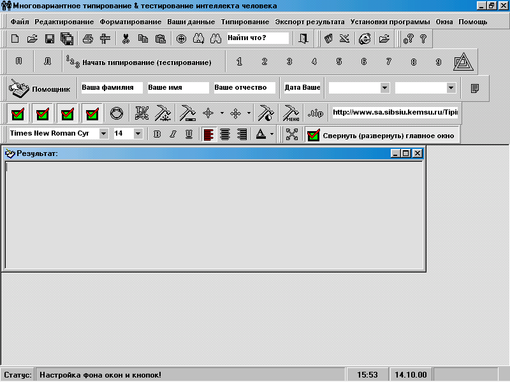Create a new document via blank page icon
This screenshot has height=382, width=510.
tap(15, 39)
